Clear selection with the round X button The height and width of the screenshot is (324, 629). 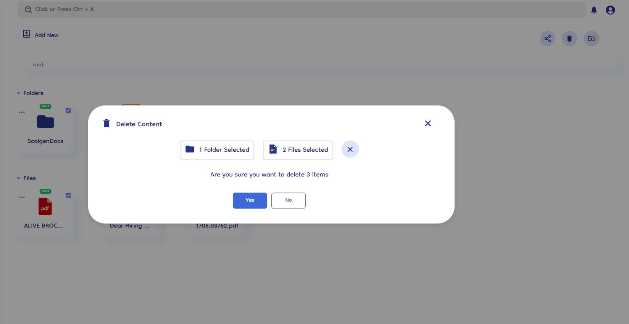click(x=350, y=149)
